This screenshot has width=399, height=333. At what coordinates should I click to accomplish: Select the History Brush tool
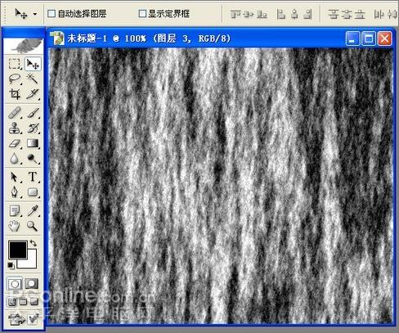(33, 128)
